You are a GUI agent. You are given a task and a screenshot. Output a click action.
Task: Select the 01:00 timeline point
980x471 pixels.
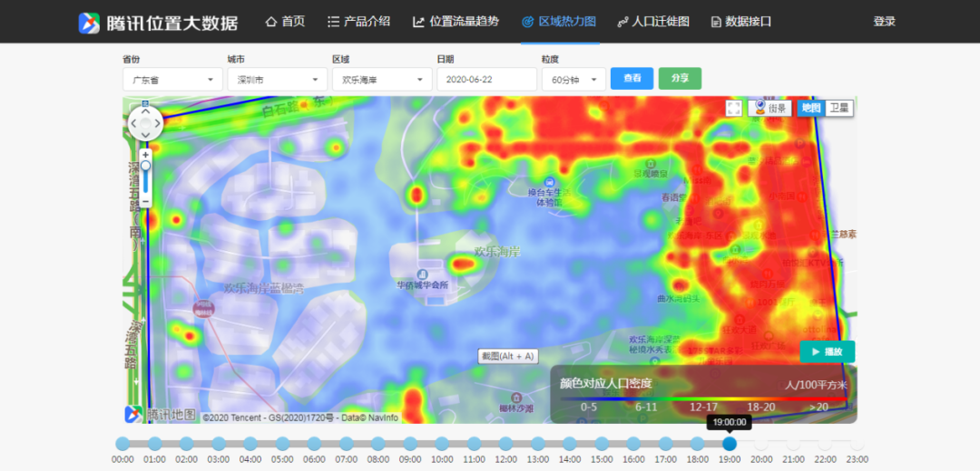[155, 444]
